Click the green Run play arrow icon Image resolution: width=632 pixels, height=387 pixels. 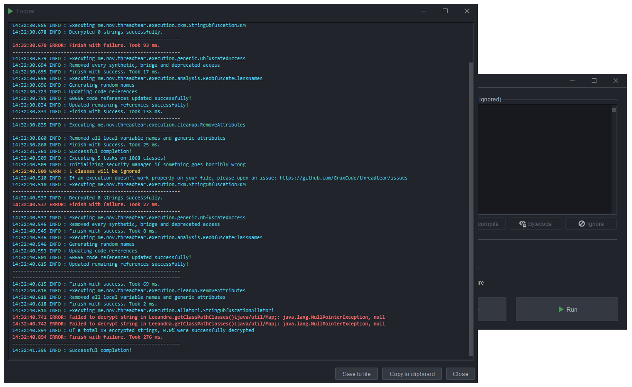click(561, 309)
